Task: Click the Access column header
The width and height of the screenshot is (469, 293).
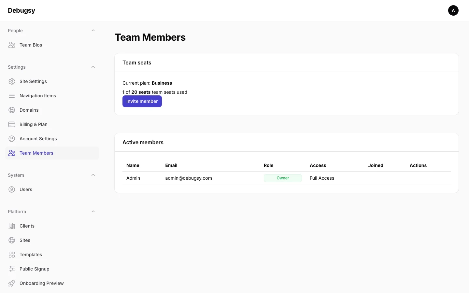Action: (x=318, y=165)
